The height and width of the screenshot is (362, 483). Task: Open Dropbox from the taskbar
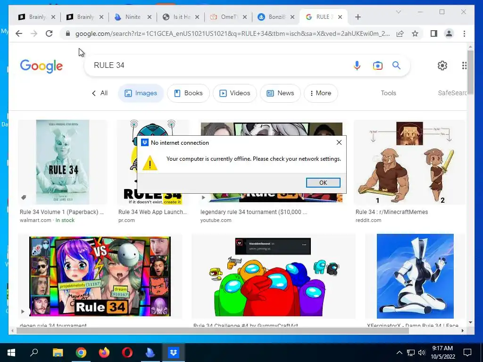(x=174, y=353)
